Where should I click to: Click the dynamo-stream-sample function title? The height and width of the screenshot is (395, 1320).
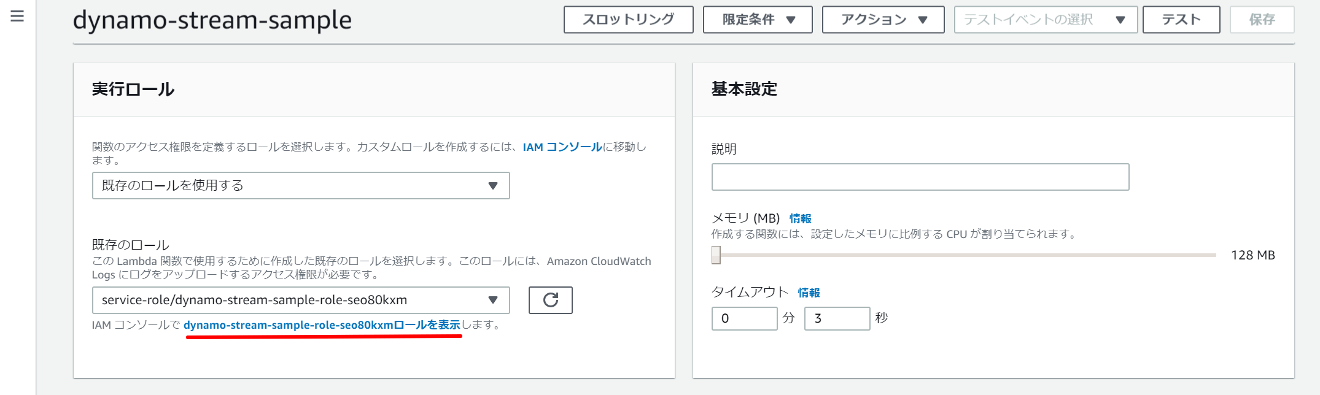[x=212, y=20]
